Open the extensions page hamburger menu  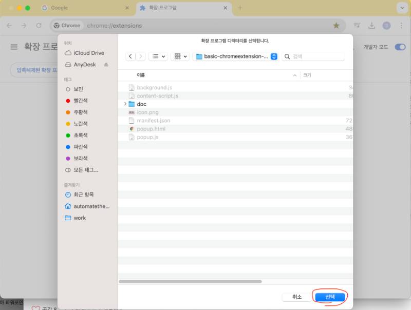(x=14, y=47)
